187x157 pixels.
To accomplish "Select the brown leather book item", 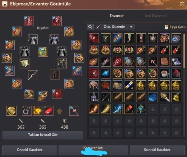I will click(165, 62).
